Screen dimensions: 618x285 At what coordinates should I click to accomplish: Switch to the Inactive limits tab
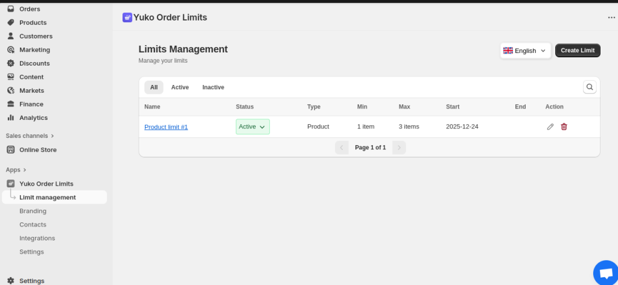pos(213,87)
